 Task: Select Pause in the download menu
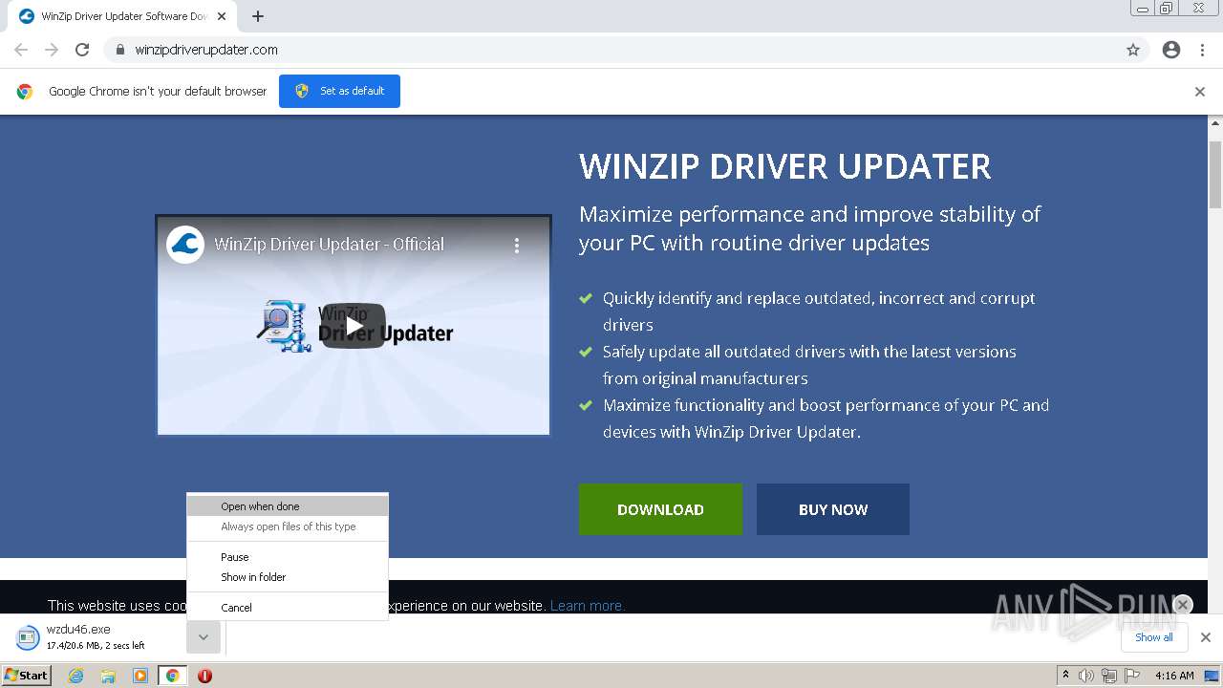pyautogui.click(x=288, y=557)
